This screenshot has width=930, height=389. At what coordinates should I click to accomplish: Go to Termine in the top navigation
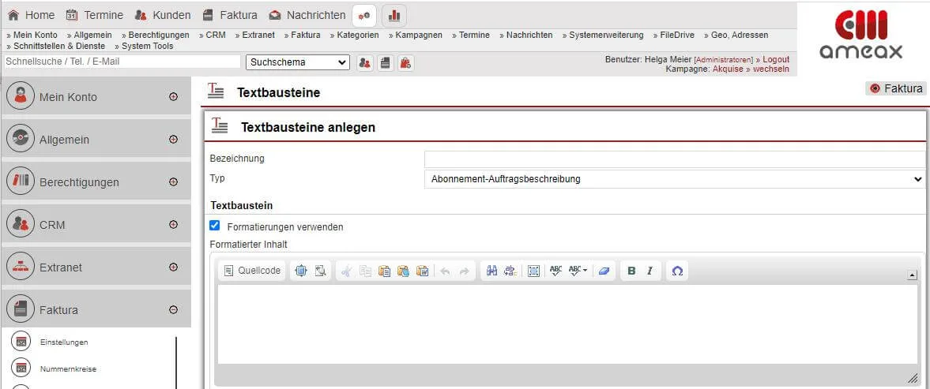[x=95, y=15]
